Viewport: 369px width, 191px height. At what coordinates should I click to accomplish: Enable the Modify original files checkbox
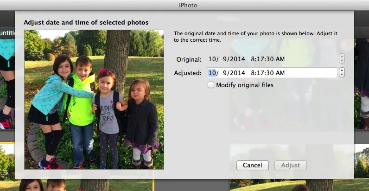click(x=211, y=85)
